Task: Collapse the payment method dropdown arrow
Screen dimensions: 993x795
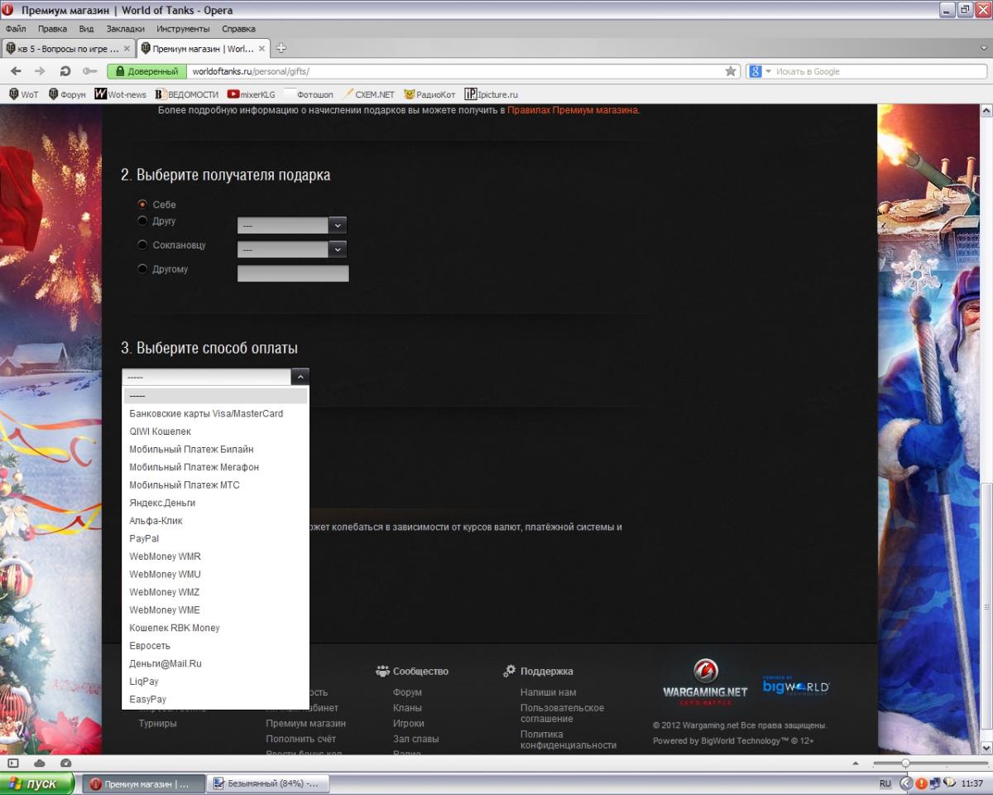Action: (x=300, y=377)
